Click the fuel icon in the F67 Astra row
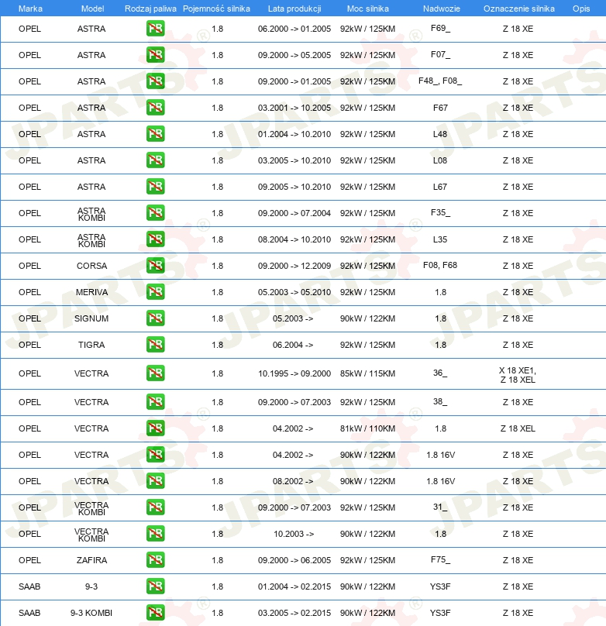 click(x=155, y=108)
